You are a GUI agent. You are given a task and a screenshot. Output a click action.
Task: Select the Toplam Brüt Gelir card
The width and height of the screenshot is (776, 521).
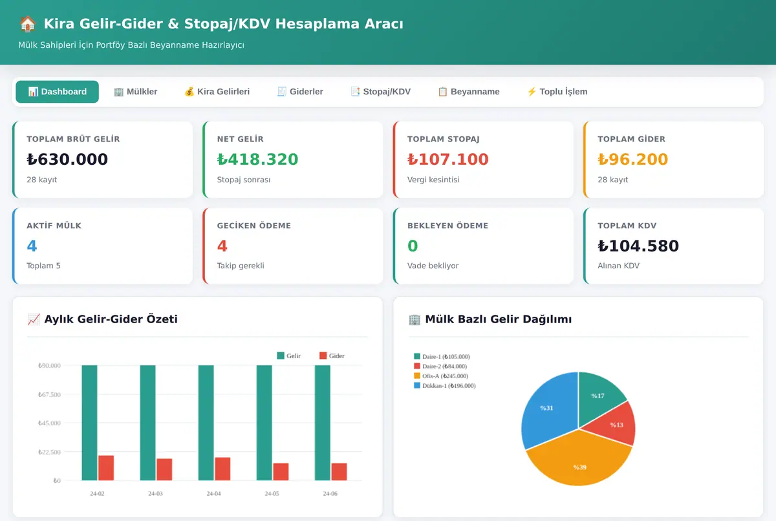coord(102,160)
